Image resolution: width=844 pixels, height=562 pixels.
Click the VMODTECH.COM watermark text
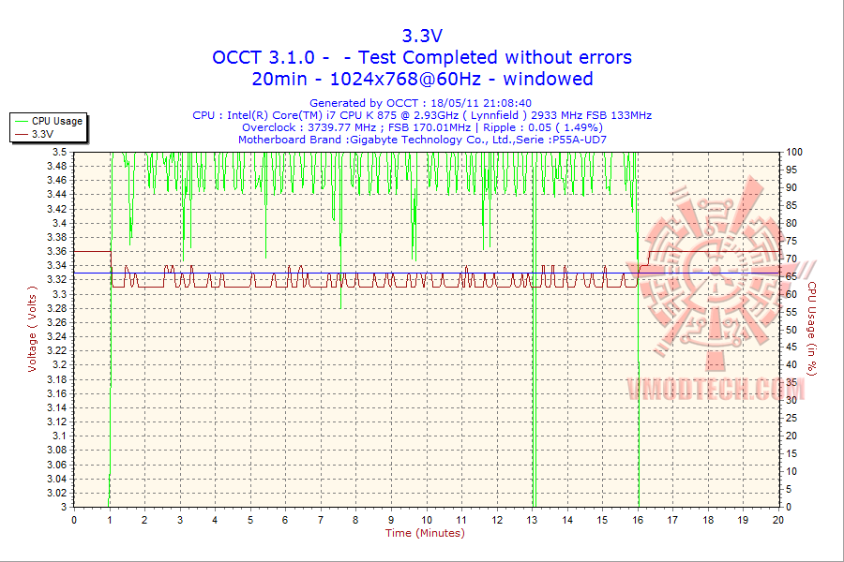(x=716, y=389)
